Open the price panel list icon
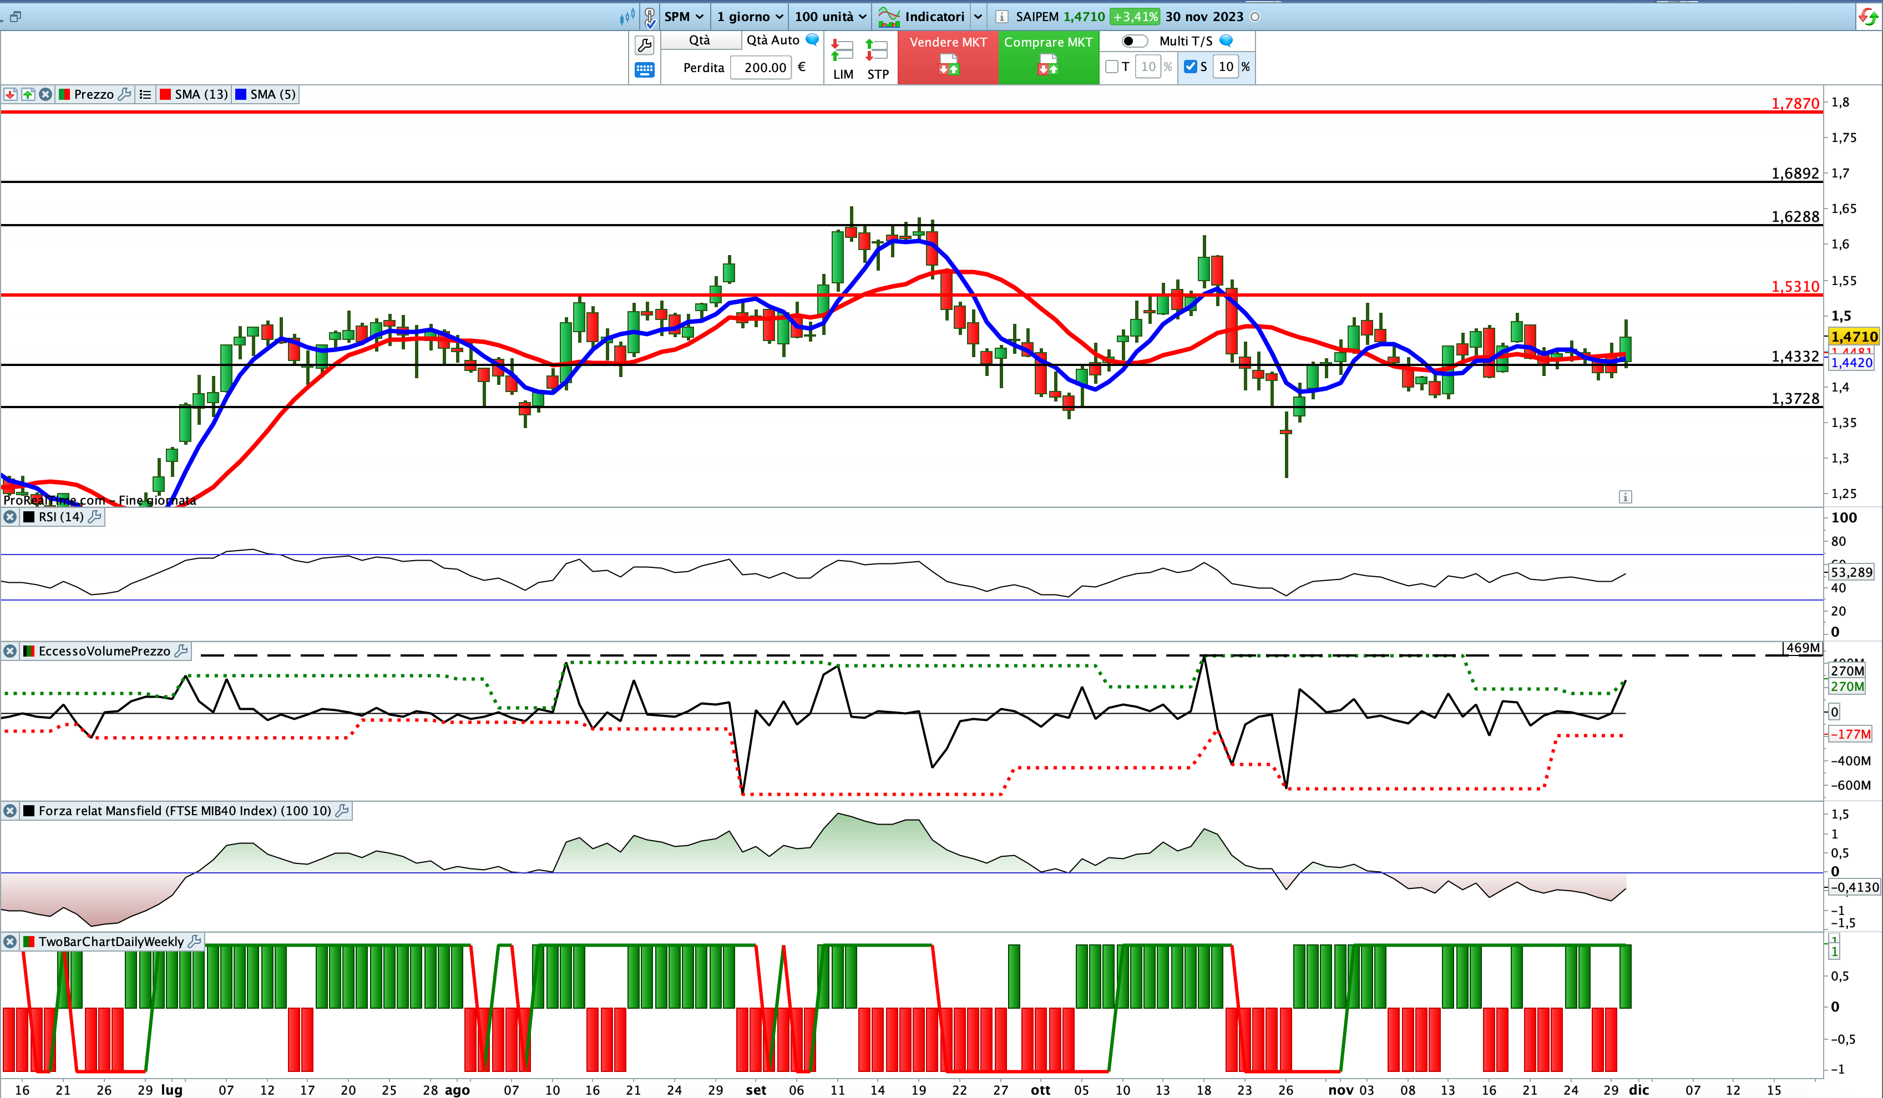Viewport: 1883px width, 1098px height. click(x=146, y=94)
